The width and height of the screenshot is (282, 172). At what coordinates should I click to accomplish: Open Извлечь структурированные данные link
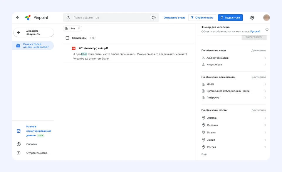click(39, 131)
